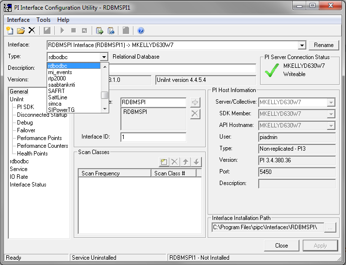Open the Interface menu
Viewport: 346px width, 265px height.
pos(18,20)
